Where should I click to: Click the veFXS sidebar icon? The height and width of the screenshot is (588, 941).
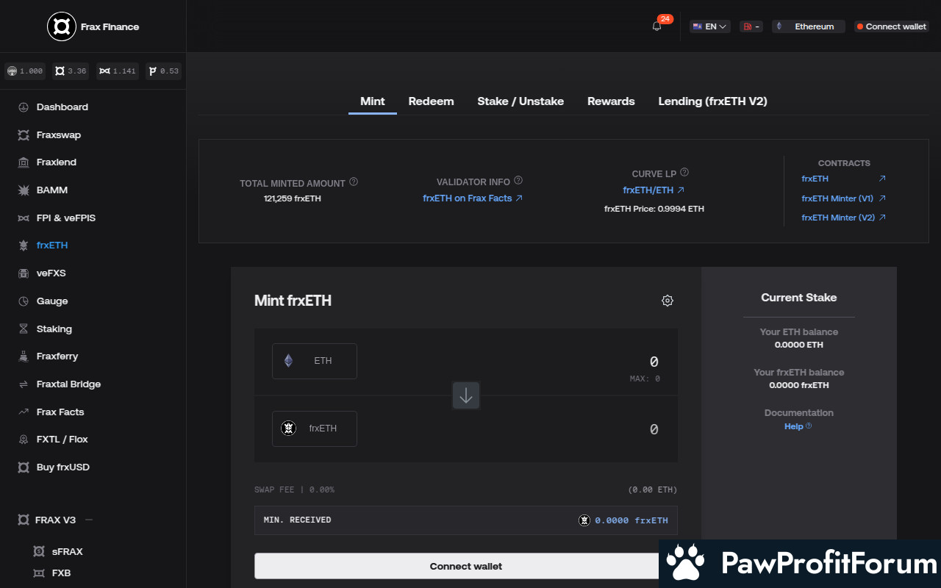(24, 273)
